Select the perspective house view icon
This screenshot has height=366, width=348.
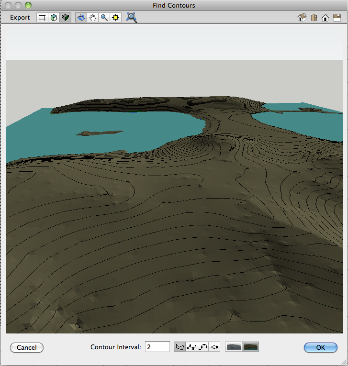click(x=302, y=18)
